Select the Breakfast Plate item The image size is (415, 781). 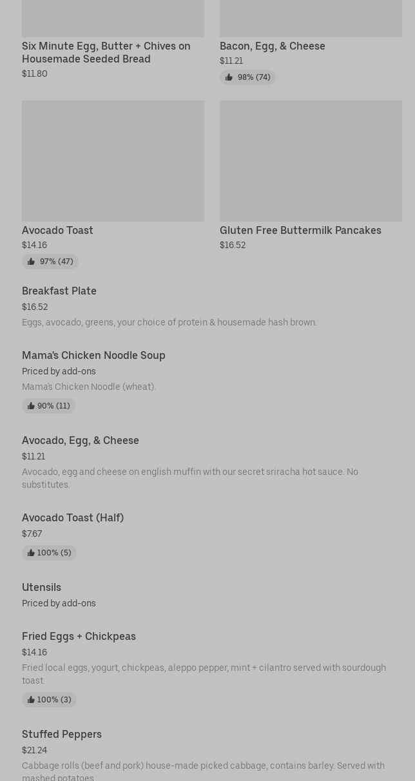coord(59,291)
